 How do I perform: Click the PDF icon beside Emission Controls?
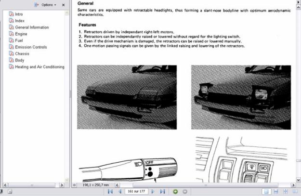point(12,47)
